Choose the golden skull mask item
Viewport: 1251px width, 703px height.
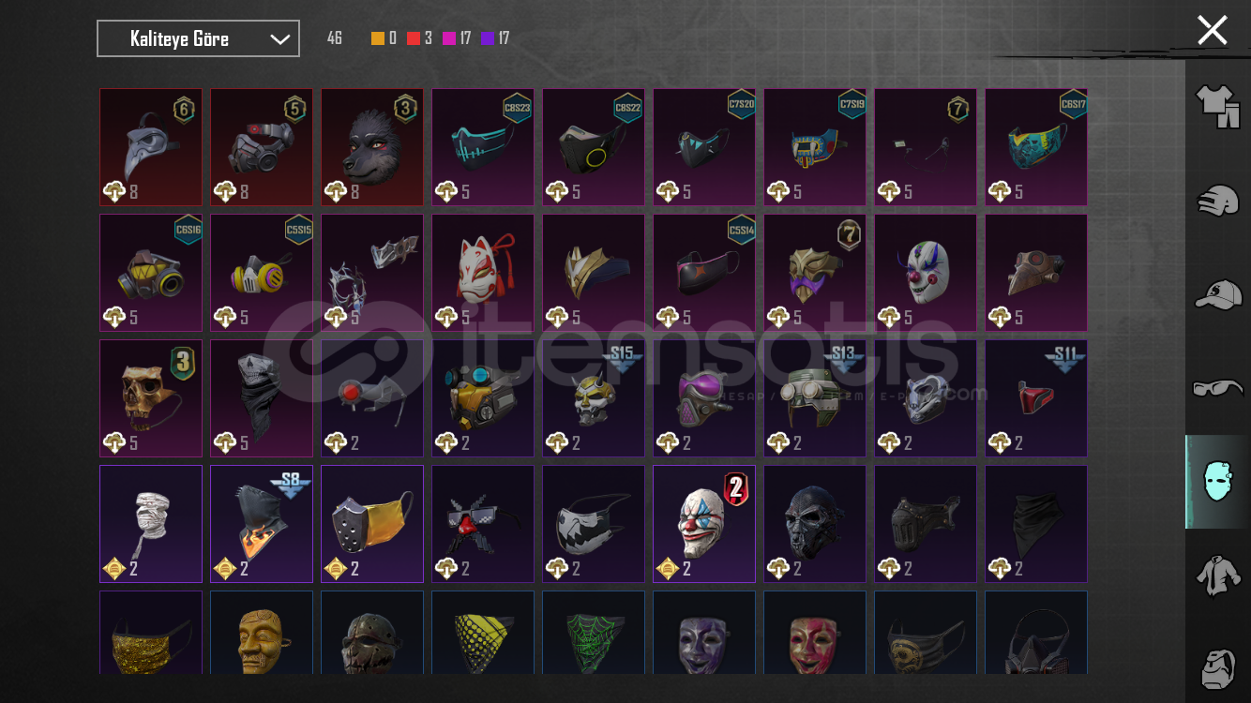[x=151, y=398]
